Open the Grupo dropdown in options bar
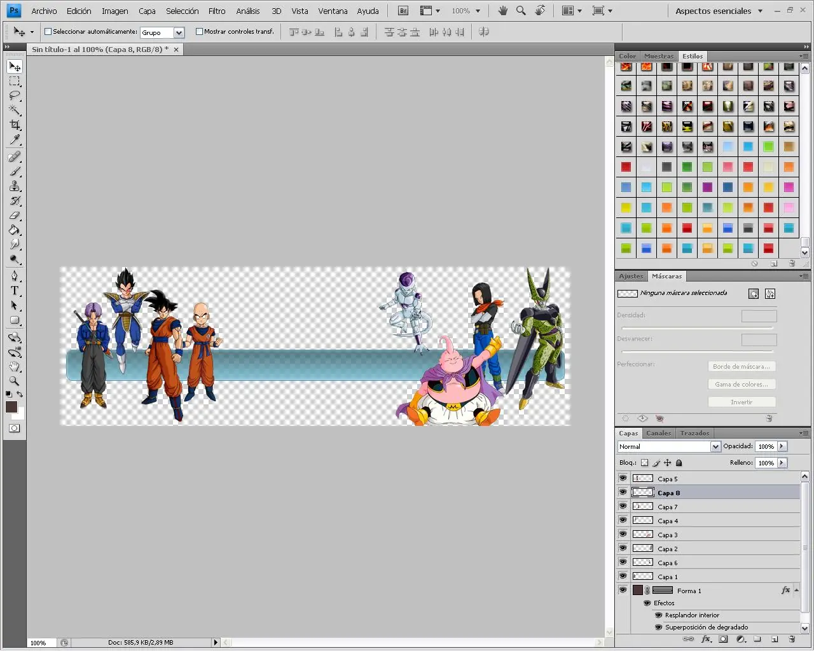Image resolution: width=814 pixels, height=651 pixels. [x=179, y=32]
